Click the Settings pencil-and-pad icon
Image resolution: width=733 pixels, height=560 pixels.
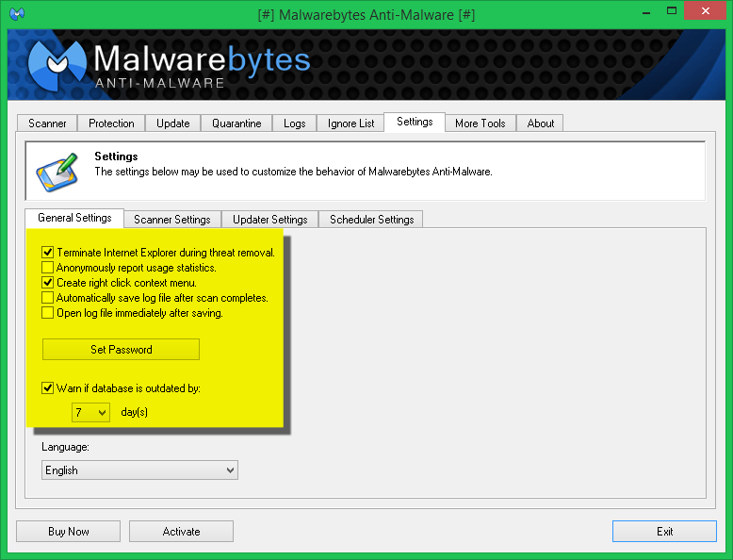[x=57, y=172]
